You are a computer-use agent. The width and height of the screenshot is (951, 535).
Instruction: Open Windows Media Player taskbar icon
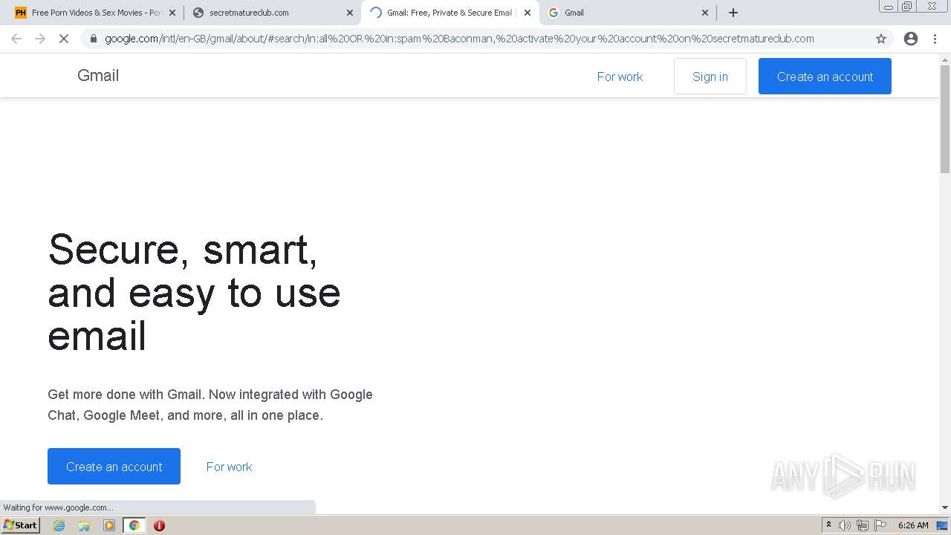[109, 525]
